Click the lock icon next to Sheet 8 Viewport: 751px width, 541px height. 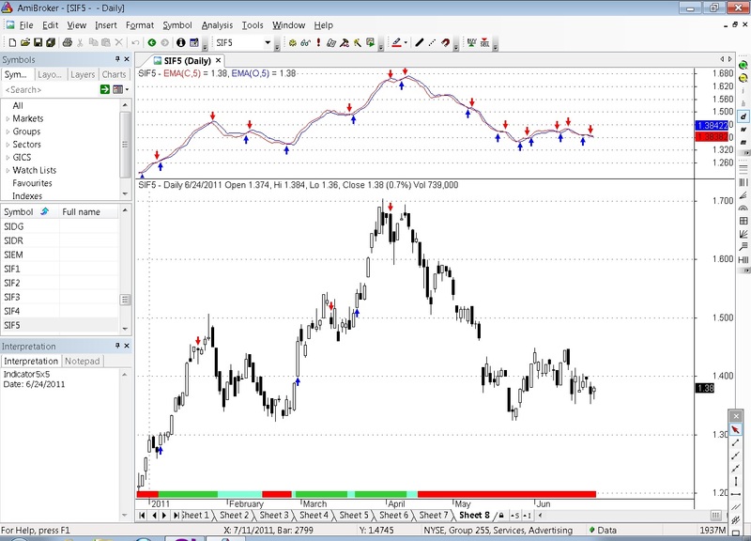pos(501,515)
